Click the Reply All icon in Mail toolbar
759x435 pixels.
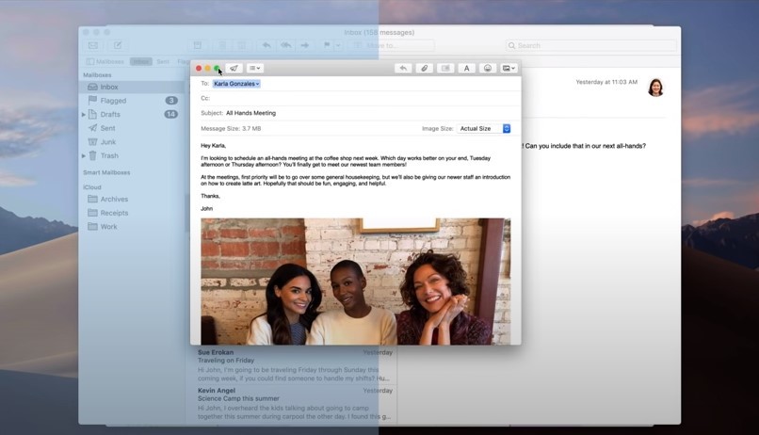285,45
